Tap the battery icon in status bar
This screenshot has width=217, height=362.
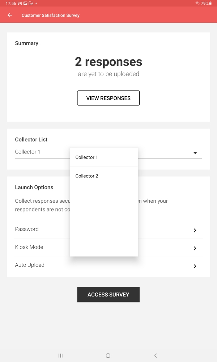(x=210, y=3)
